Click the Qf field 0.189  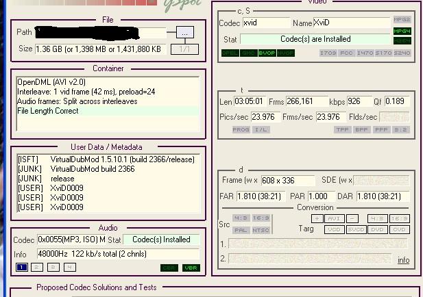click(x=397, y=101)
